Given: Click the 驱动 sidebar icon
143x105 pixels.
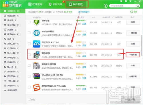Looking at the screenshot, I should 5,39.
